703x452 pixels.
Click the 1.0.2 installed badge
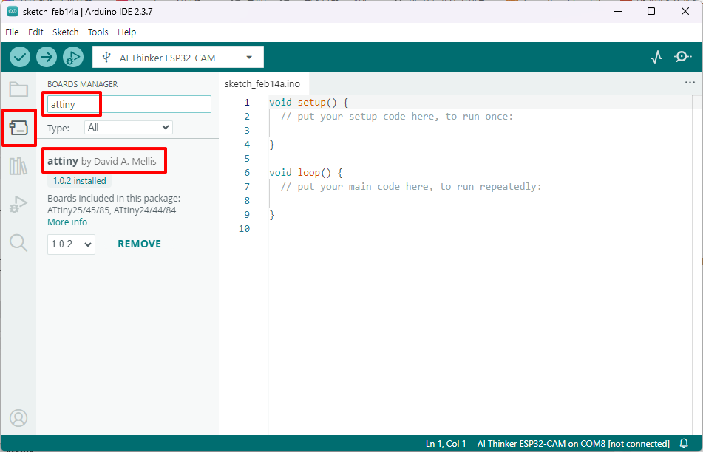pyautogui.click(x=79, y=181)
